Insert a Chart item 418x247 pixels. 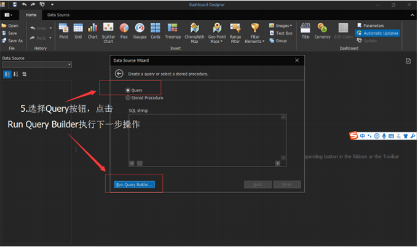pos(92,31)
